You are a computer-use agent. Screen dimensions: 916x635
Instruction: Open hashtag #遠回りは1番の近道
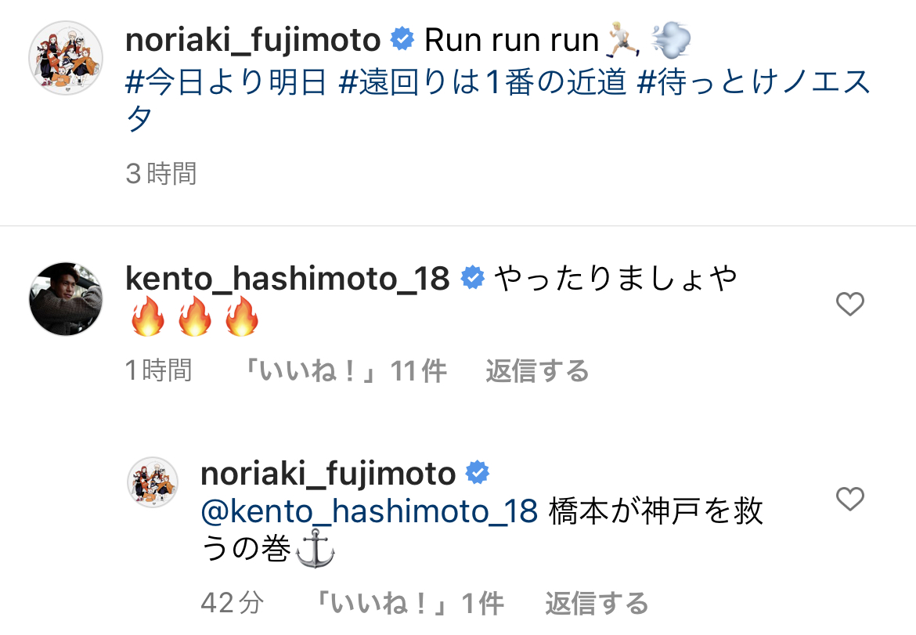pyautogui.click(x=483, y=82)
